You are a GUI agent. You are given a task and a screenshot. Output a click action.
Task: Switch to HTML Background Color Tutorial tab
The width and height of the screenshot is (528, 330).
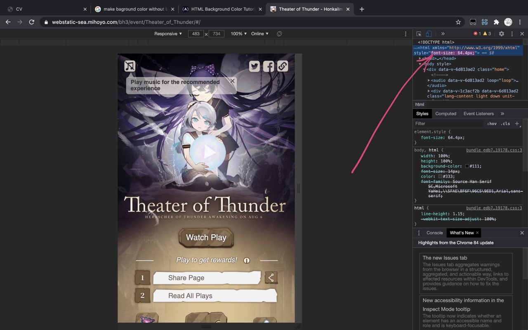coord(222,9)
